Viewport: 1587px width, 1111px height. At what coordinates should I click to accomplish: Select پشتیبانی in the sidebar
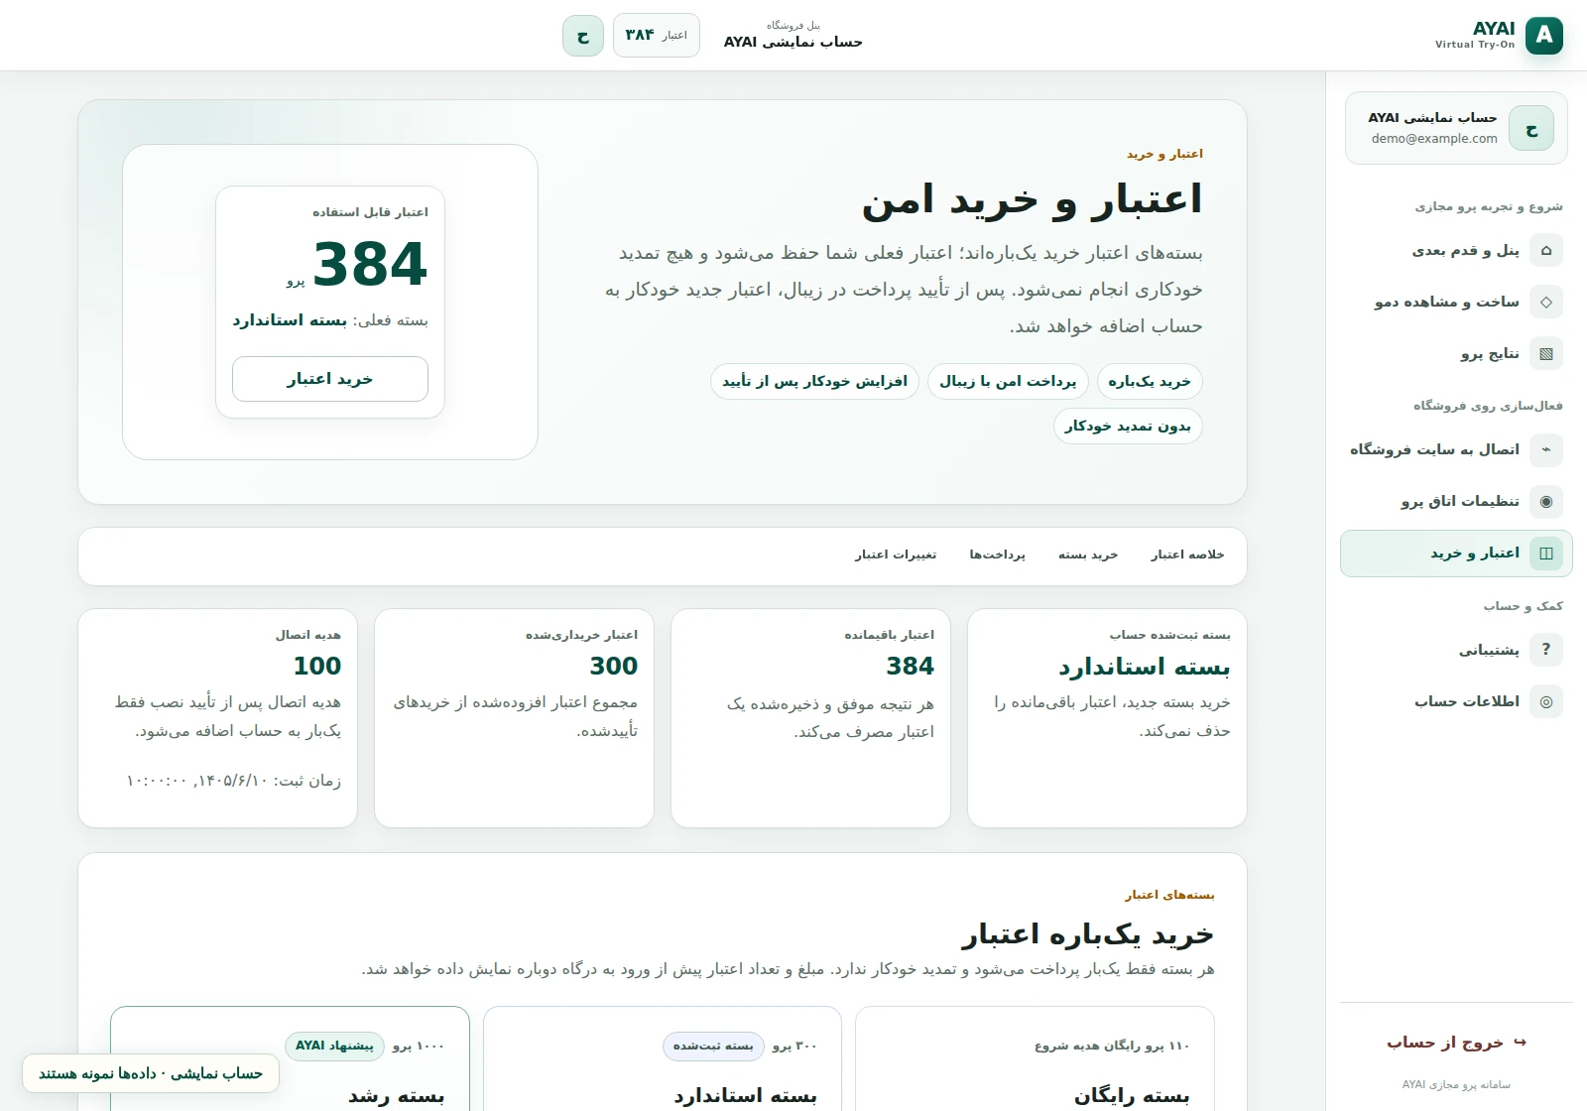pos(1456,650)
